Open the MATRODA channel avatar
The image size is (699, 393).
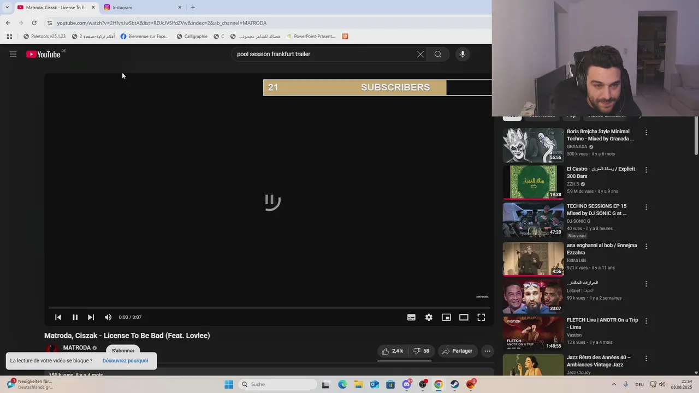click(x=52, y=350)
